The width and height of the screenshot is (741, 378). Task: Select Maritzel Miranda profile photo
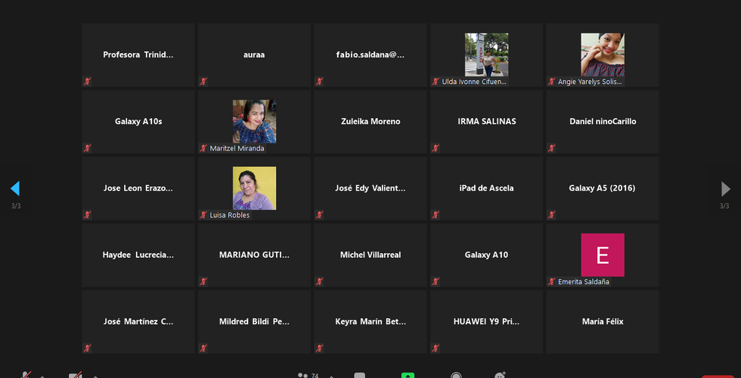coord(254,122)
